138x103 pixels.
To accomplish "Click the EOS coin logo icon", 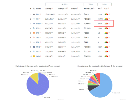I will point(34,14).
